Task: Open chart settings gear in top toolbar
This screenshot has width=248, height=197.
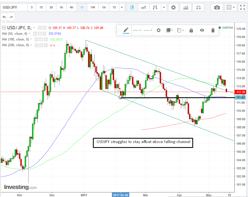Action: 173,7
